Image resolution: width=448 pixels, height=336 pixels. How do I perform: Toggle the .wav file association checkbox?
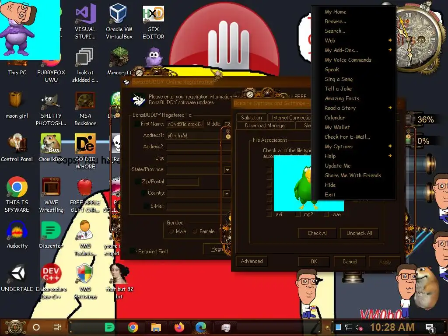[x=326, y=214]
